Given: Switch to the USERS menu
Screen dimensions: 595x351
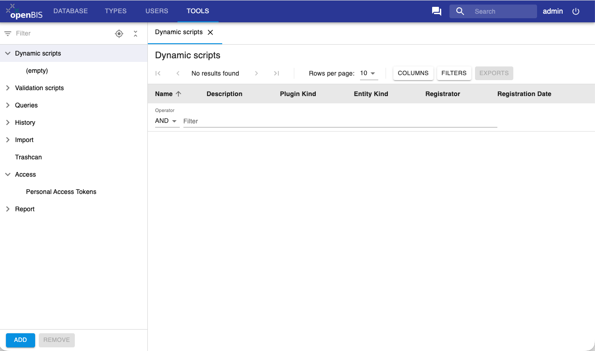Looking at the screenshot, I should pos(157,11).
